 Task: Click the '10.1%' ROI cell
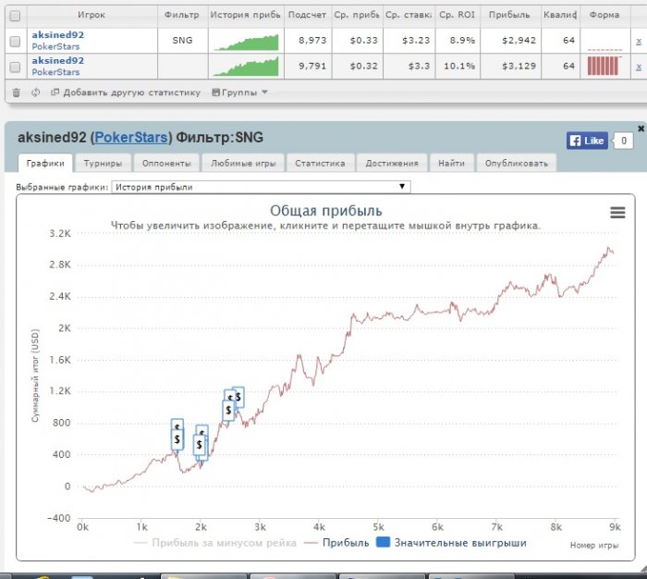[x=459, y=66]
